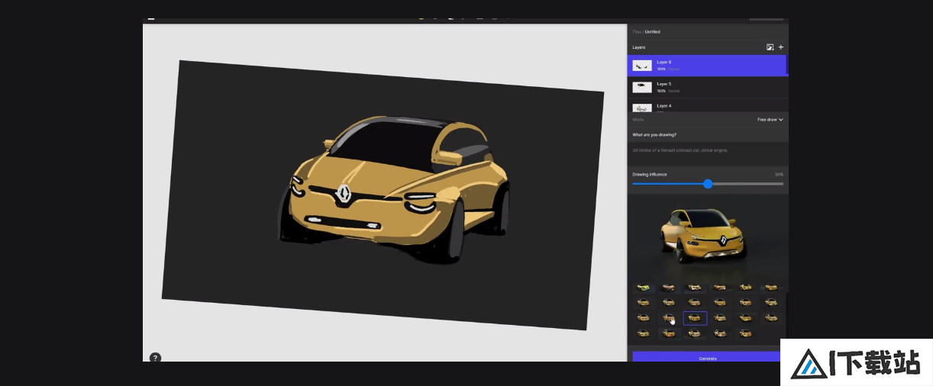This screenshot has width=933, height=386.
Task: Select first thumbnail in second results row
Action: point(643,303)
